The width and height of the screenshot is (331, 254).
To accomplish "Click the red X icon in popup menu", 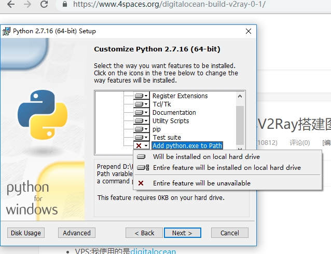I will [x=141, y=183].
